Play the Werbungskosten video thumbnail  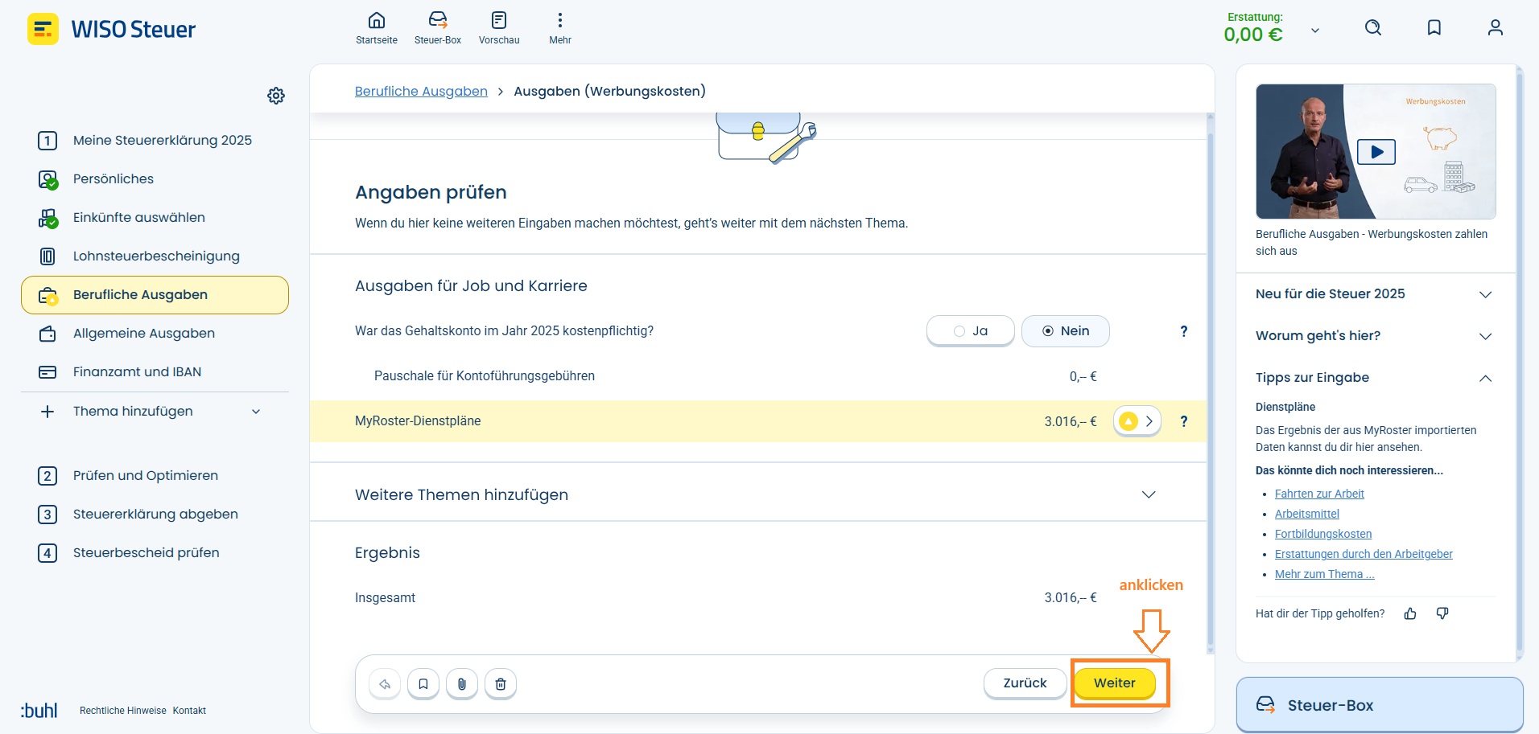pos(1376,151)
